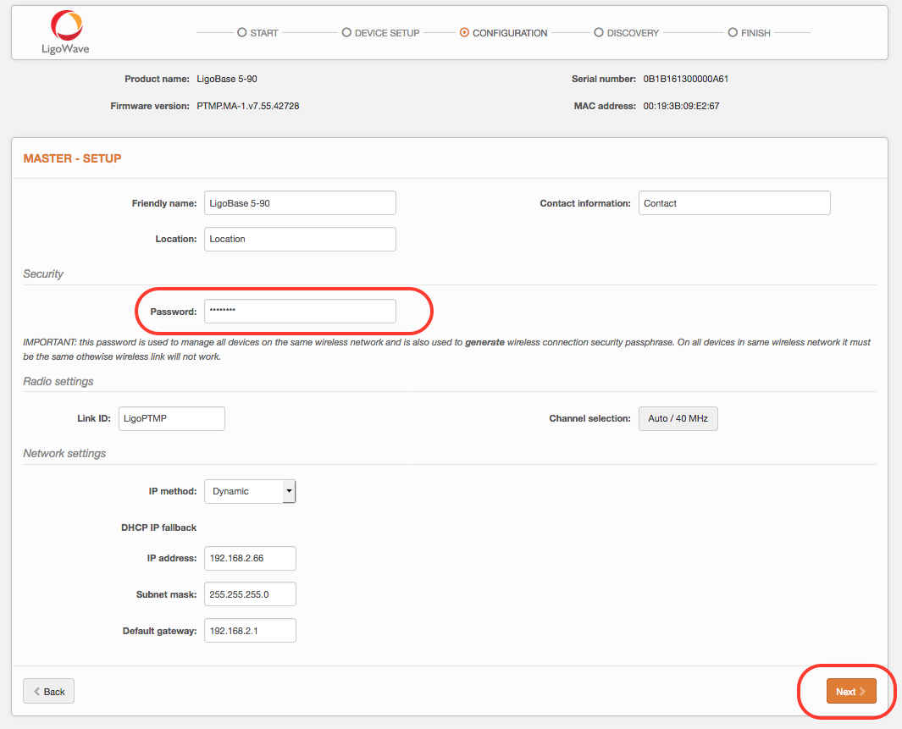Click the IP method dropdown arrow

[x=288, y=491]
